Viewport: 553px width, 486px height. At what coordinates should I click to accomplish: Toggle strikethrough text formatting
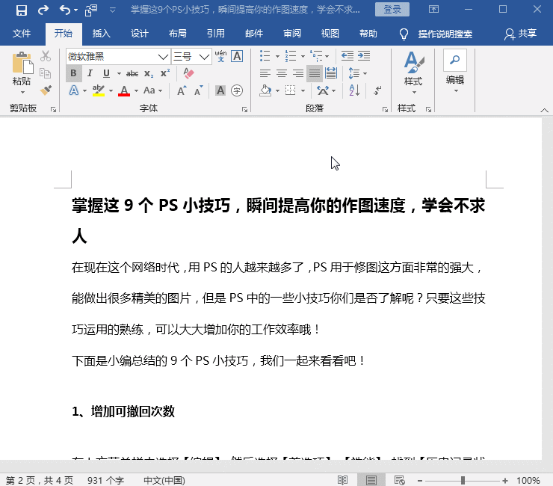coord(132,73)
